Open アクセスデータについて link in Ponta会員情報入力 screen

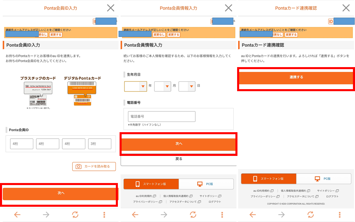click(185, 202)
